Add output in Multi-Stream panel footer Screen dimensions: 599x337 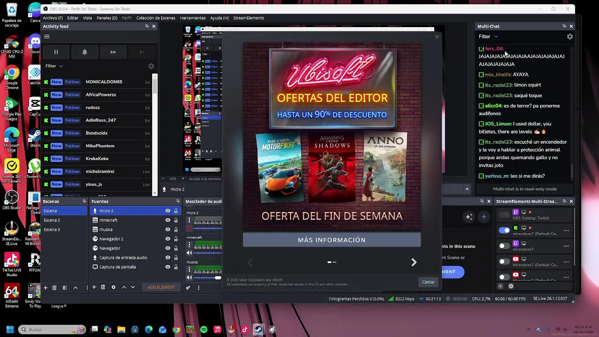[500, 286]
